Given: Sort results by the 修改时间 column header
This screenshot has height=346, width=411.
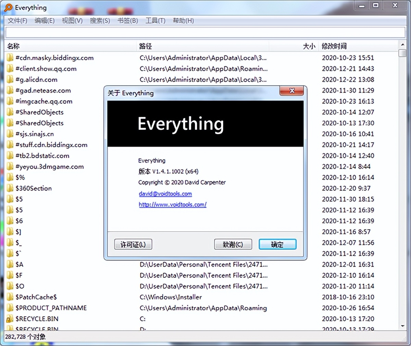Looking at the screenshot, I should pyautogui.click(x=358, y=46).
